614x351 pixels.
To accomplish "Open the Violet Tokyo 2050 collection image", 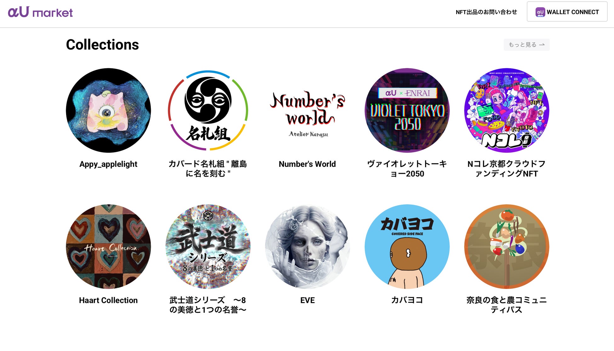I will 407,110.
